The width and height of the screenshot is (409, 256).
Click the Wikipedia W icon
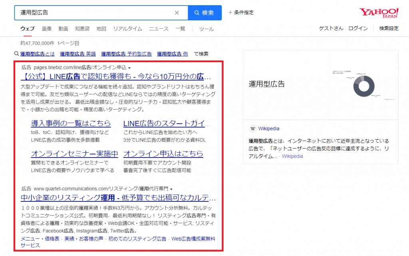point(252,129)
